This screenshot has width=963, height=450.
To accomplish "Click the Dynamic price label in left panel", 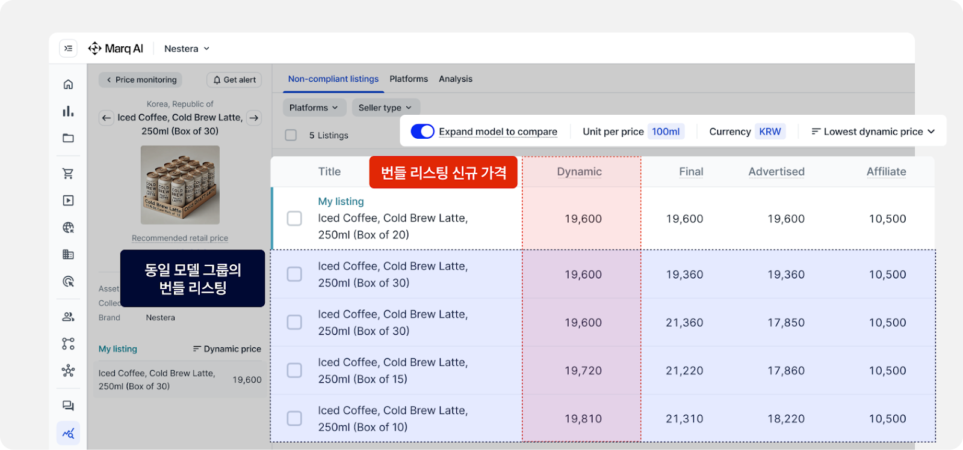I will coord(232,349).
